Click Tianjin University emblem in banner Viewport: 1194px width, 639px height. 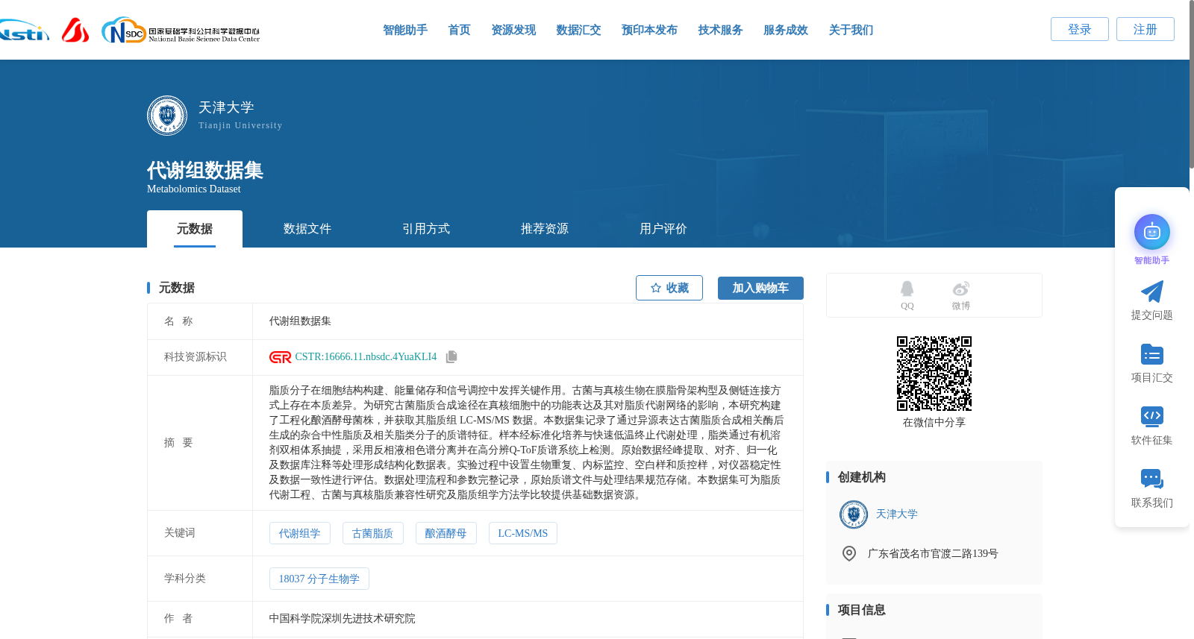[x=167, y=116]
